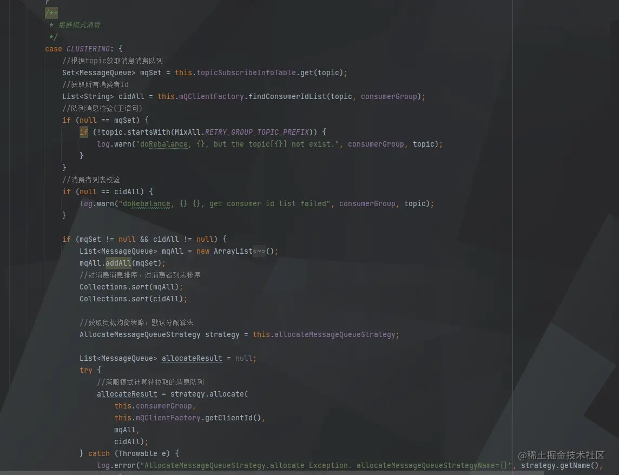Click the comment '//队列消息校验(卫语句)'
The image size is (619, 475).
point(102,108)
